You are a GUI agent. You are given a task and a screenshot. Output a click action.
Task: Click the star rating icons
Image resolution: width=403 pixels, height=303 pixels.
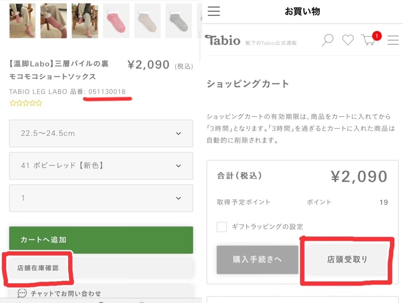26,103
